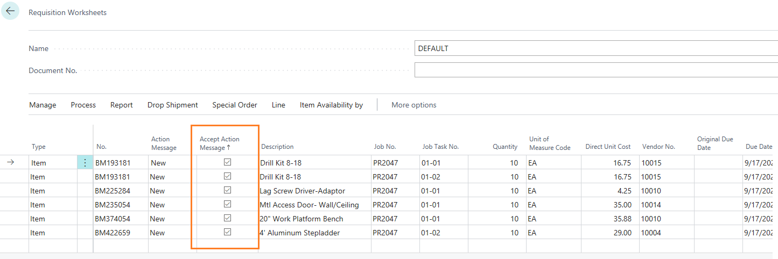This screenshot has width=778, height=259.
Task: Open the Special Order menu
Action: point(234,105)
